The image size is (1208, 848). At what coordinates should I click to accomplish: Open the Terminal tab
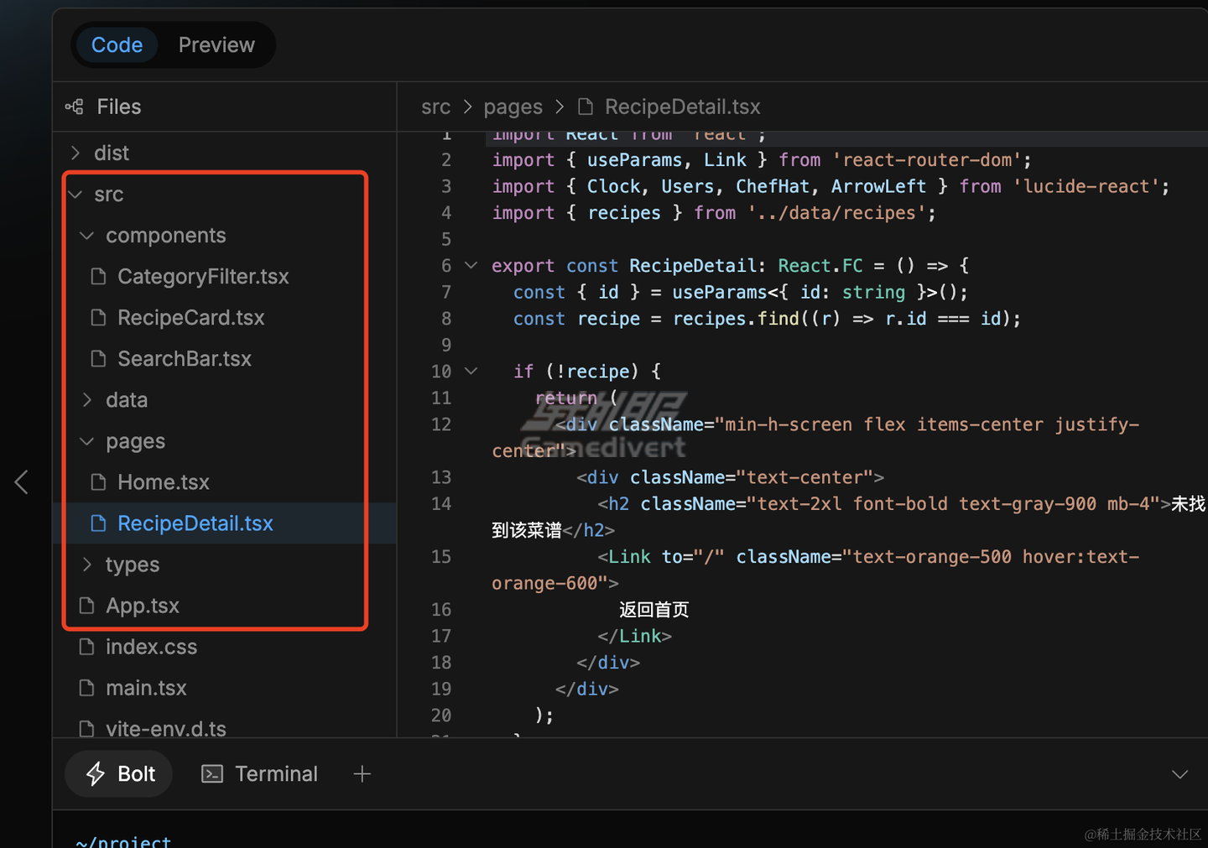260,773
